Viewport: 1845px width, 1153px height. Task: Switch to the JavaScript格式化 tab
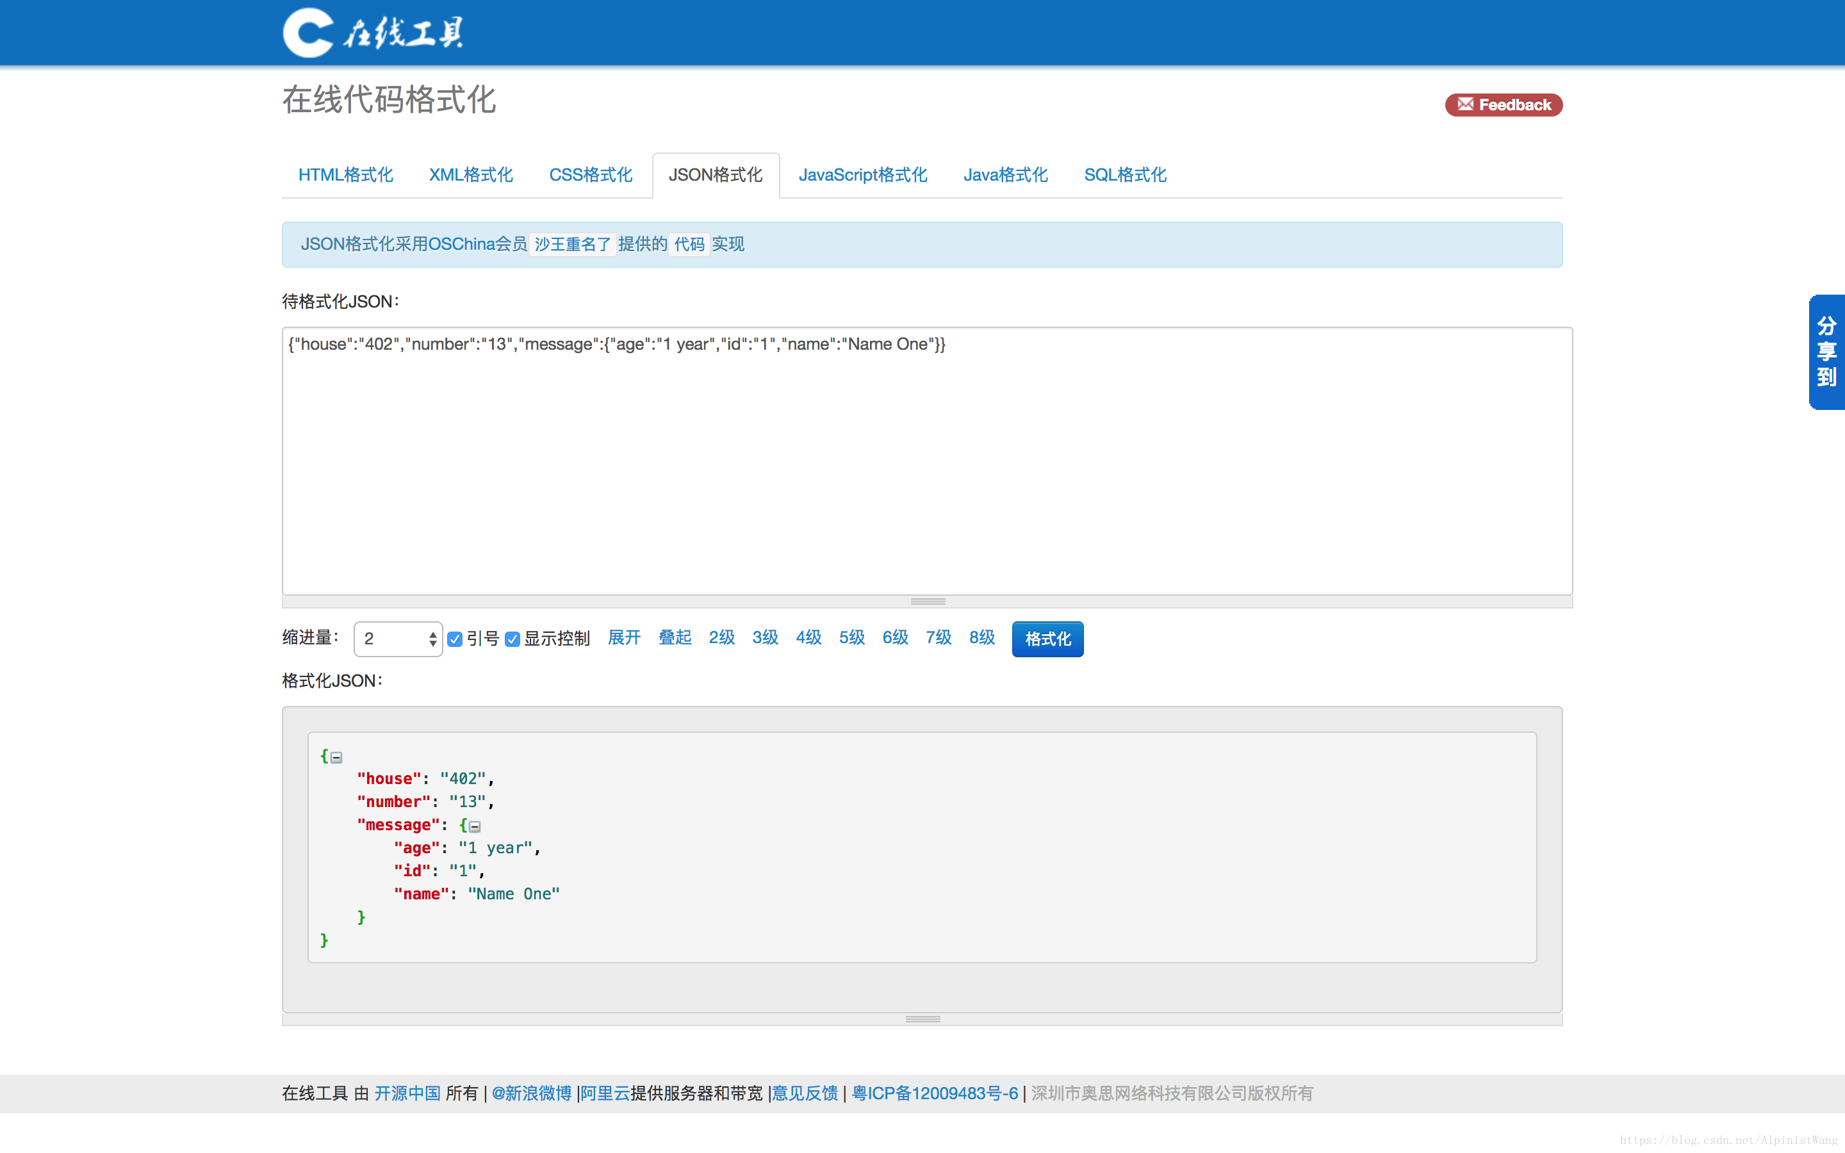(862, 175)
